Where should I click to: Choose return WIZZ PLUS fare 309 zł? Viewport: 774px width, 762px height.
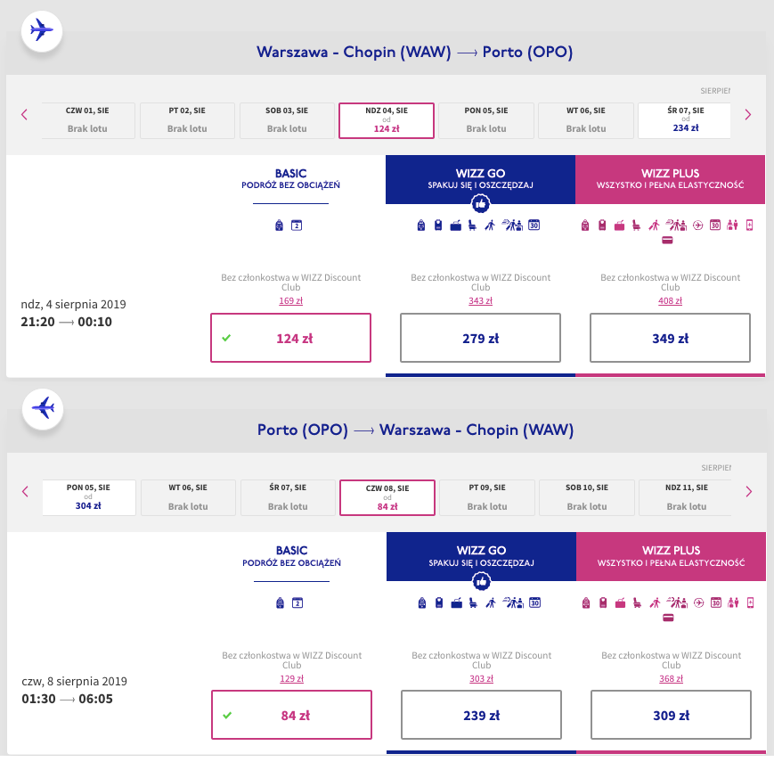pyautogui.click(x=671, y=715)
